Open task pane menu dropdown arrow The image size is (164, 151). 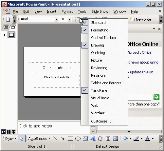[x=154, y=28]
